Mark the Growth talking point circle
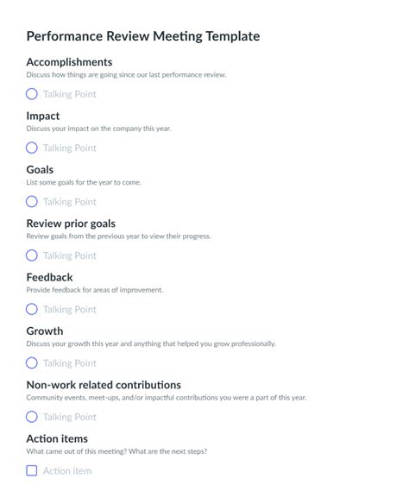409x504 pixels. click(31, 362)
